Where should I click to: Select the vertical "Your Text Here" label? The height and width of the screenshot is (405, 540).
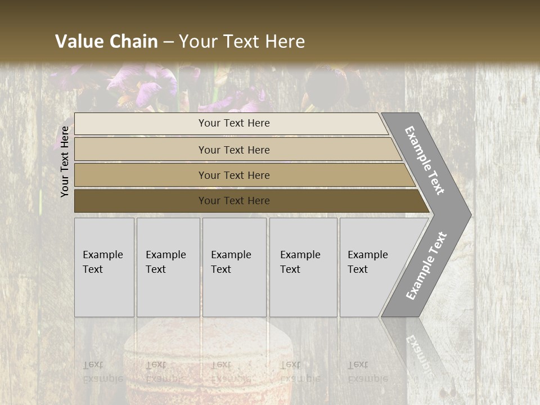[x=65, y=161]
